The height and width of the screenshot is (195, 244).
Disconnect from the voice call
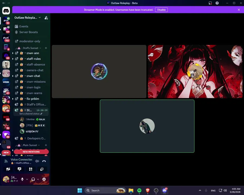point(44,161)
